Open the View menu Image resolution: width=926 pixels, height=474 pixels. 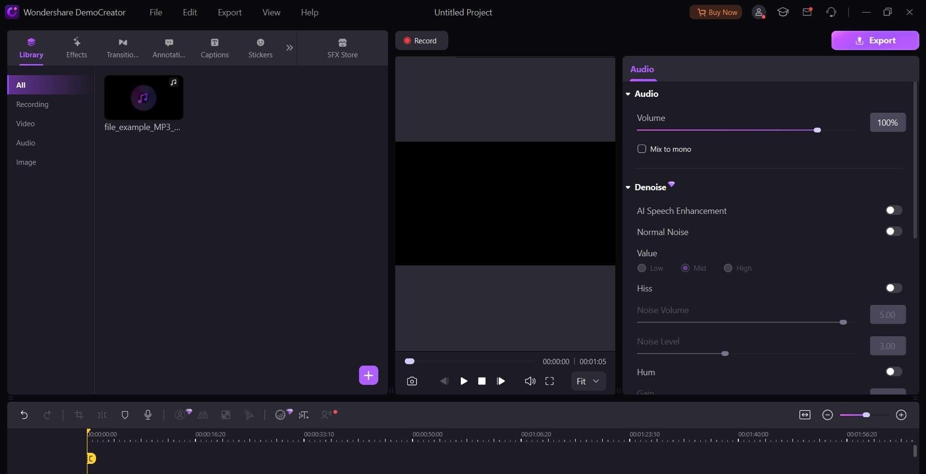271,13
